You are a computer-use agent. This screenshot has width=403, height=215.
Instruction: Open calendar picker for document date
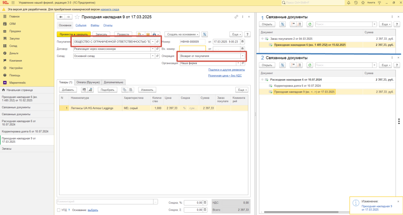point(243,42)
